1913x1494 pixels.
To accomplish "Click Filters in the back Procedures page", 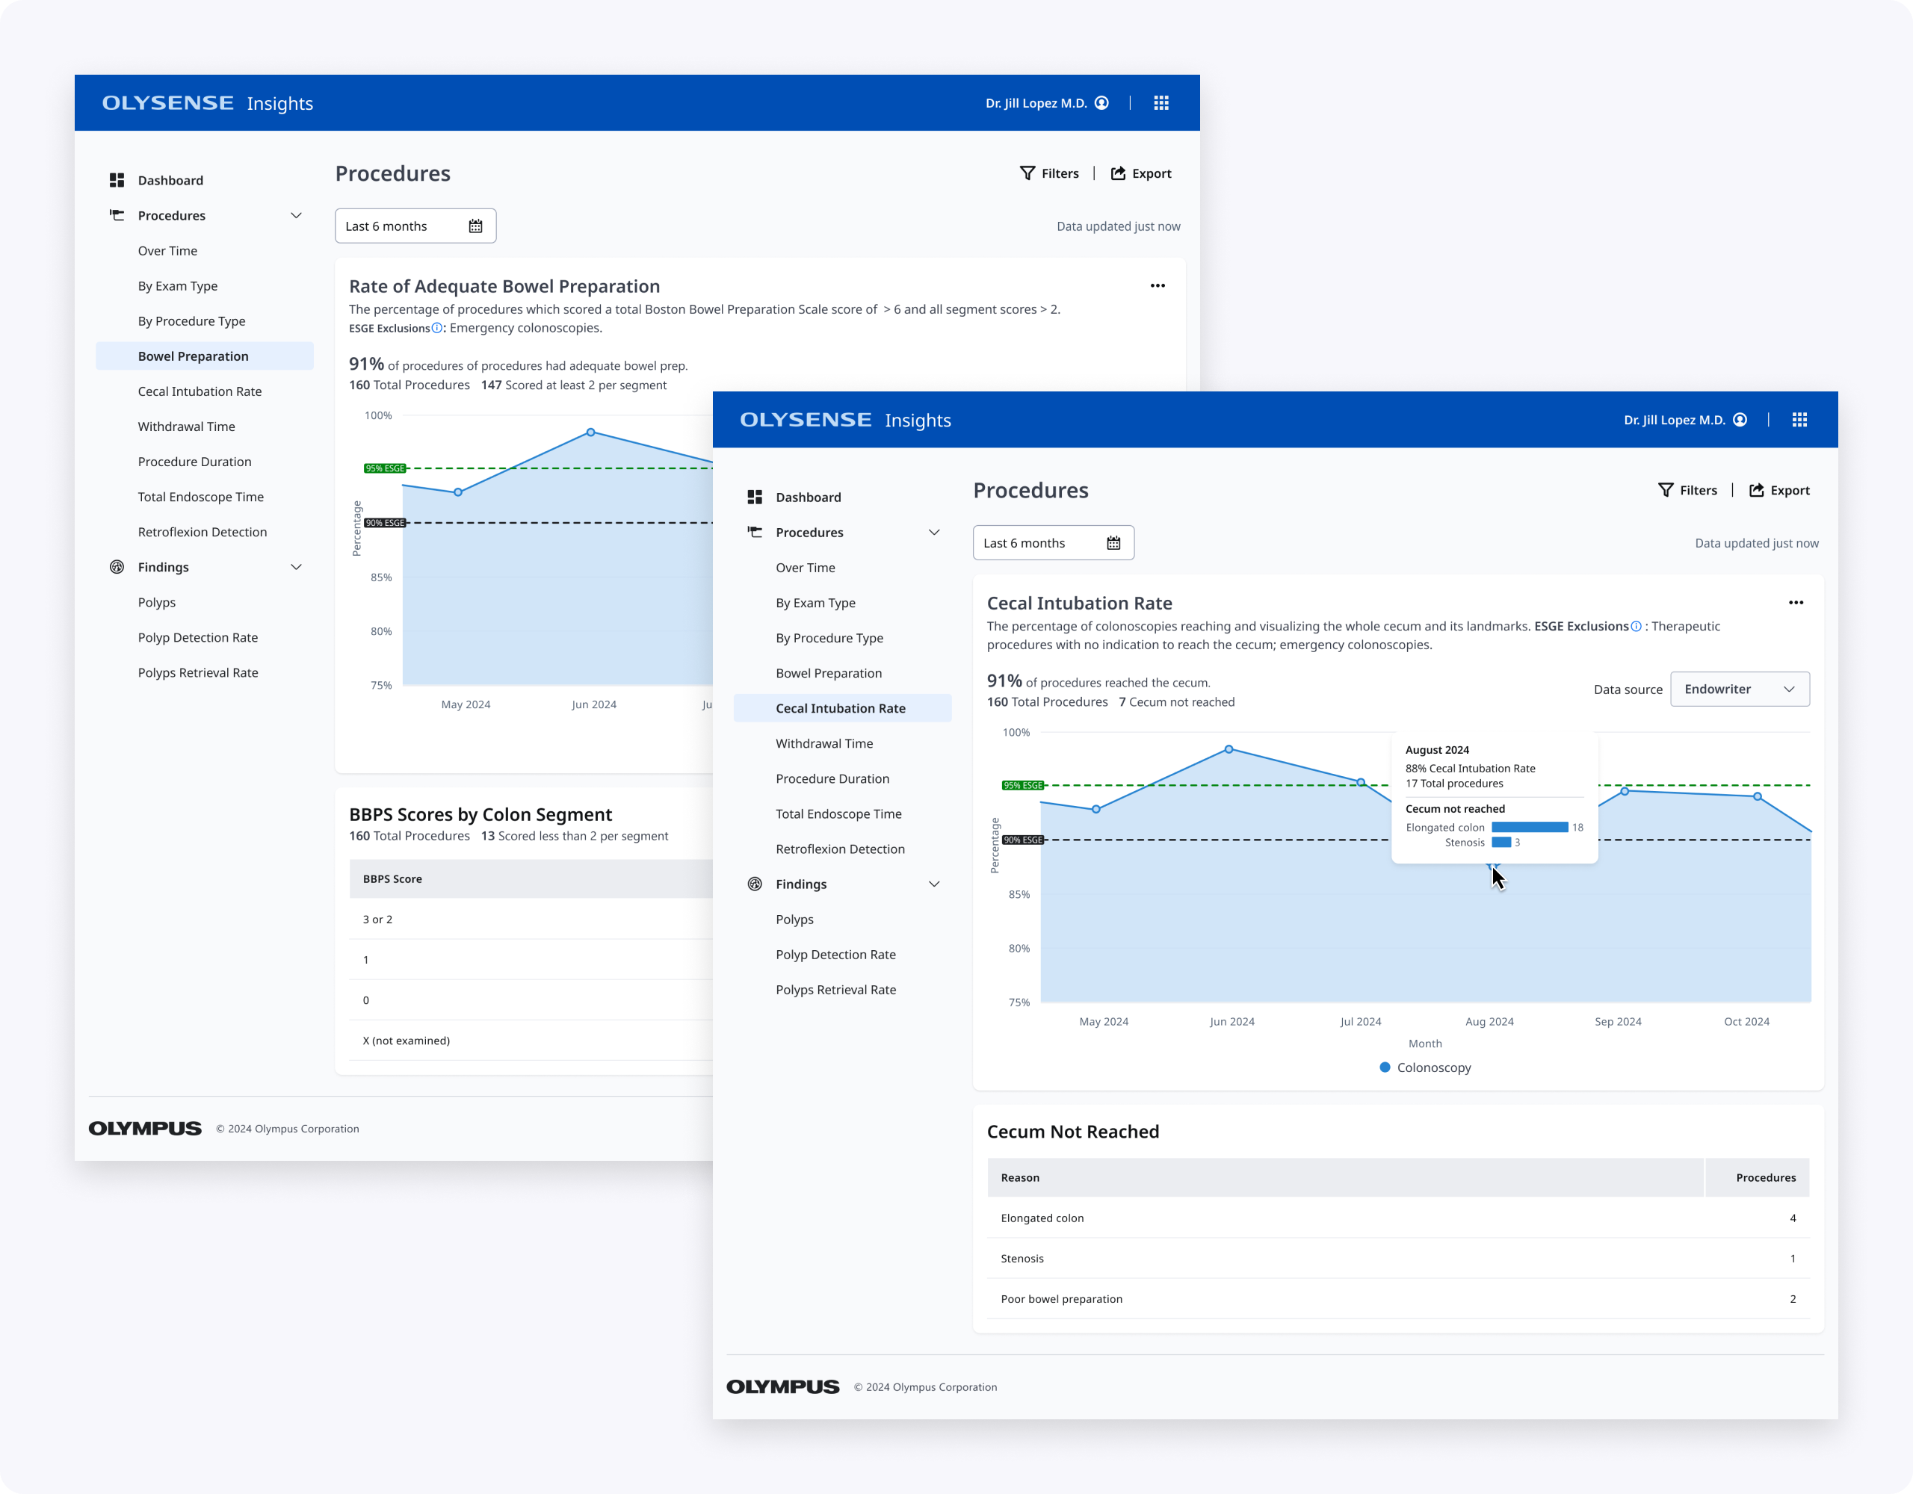I will (1048, 173).
